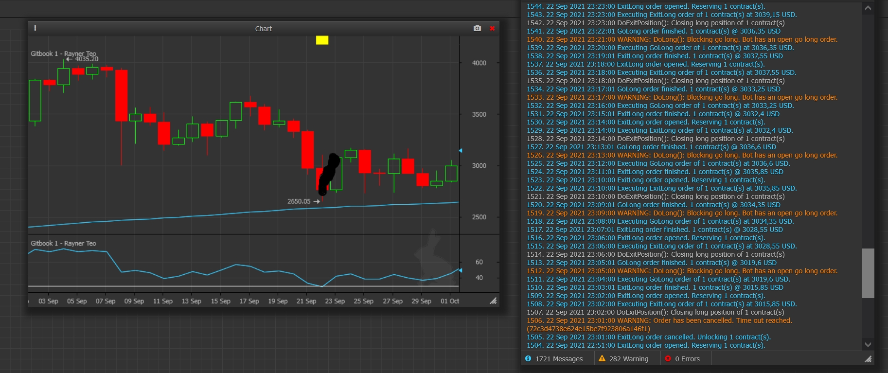The image size is (888, 373).
Task: Close the Chart window with red X
Action: pyautogui.click(x=492, y=28)
